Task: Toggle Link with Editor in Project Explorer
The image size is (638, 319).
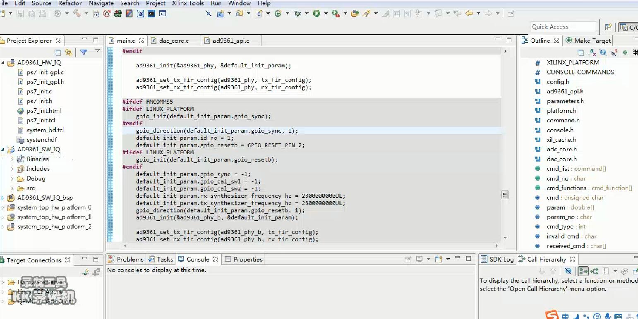Action: click(69, 52)
